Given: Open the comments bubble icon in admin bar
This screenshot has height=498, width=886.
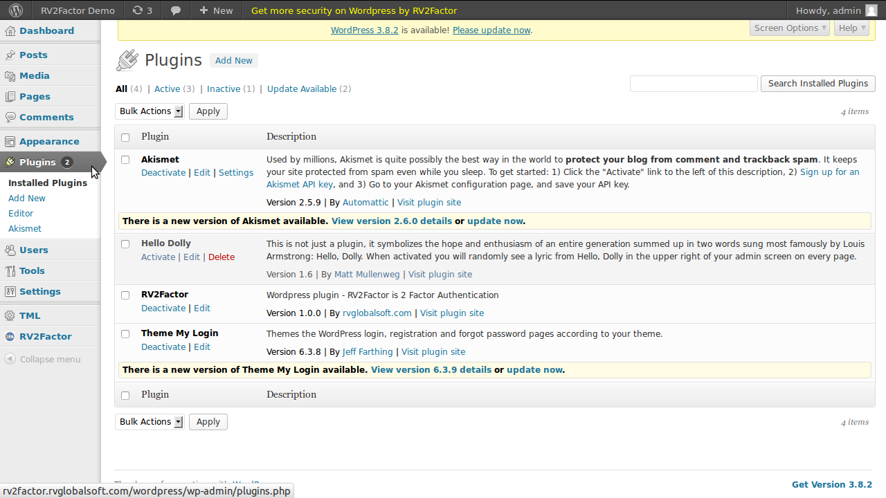Looking at the screenshot, I should click(x=176, y=11).
